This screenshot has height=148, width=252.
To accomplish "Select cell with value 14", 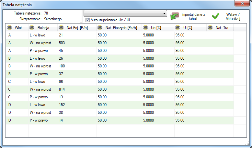I will (77, 120).
